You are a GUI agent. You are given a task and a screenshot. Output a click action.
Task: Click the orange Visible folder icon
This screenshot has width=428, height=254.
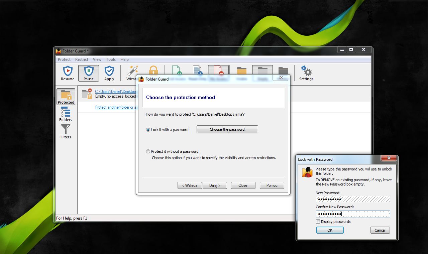pyautogui.click(x=241, y=71)
